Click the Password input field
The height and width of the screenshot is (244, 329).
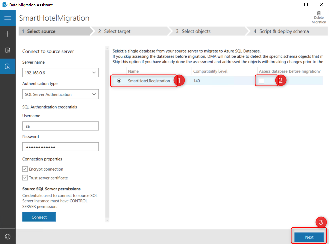(61, 147)
